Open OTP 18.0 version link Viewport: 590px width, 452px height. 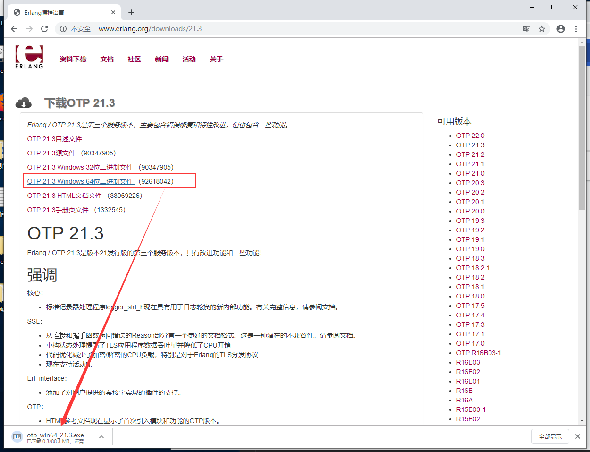pos(470,296)
